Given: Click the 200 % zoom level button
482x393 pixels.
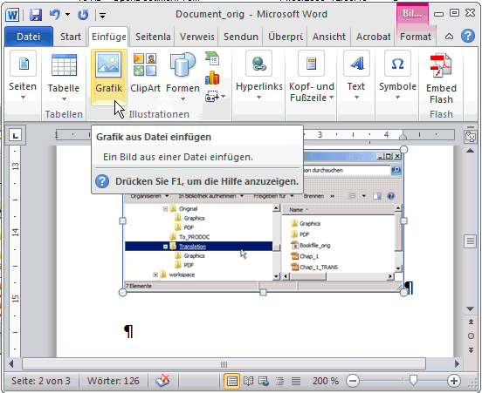Looking at the screenshot, I should point(325,381).
